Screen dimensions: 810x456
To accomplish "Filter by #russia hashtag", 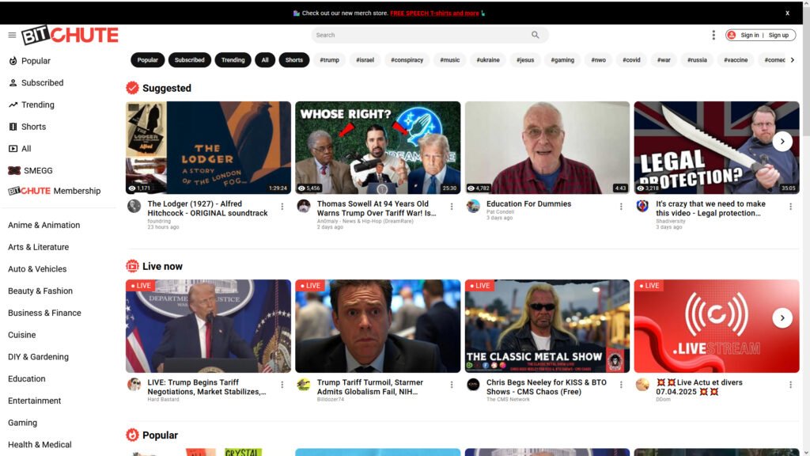I will tap(697, 60).
